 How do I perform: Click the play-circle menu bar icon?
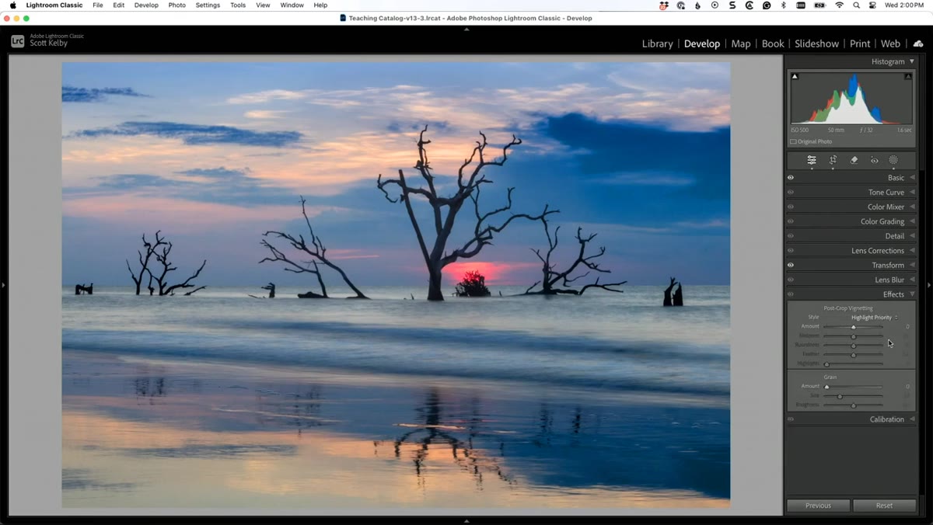715,5
